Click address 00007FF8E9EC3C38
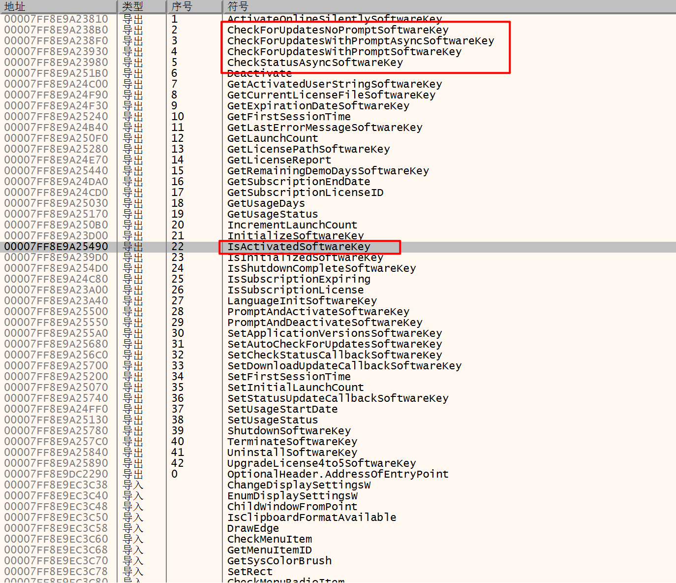 click(x=56, y=485)
